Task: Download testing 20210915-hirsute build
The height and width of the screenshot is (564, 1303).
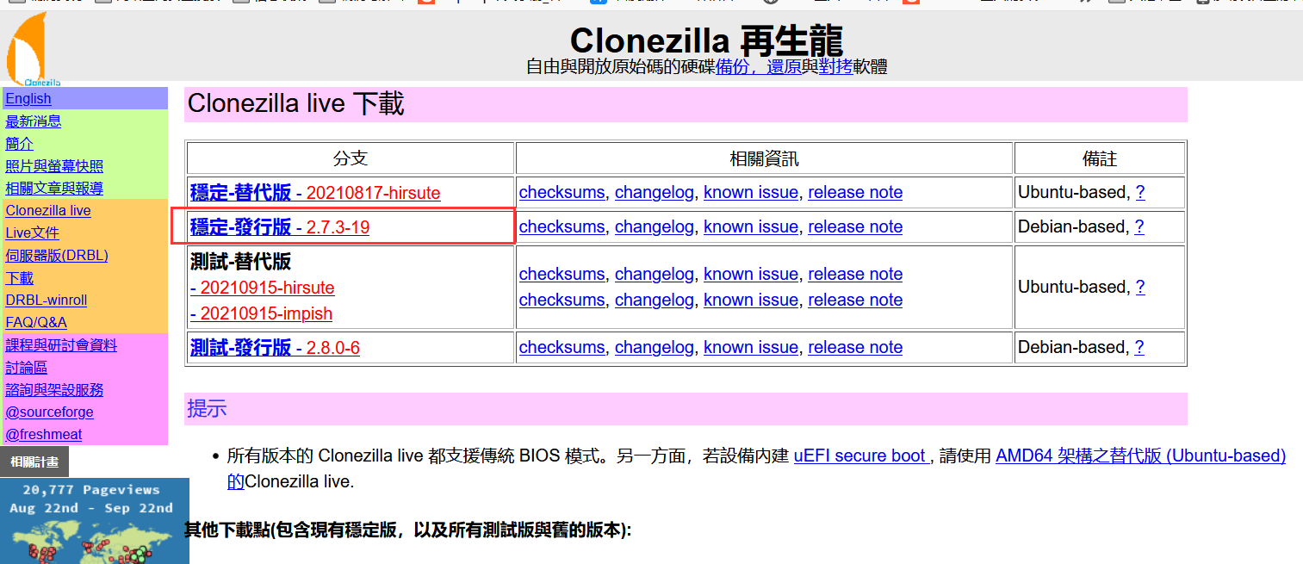Action: (263, 288)
